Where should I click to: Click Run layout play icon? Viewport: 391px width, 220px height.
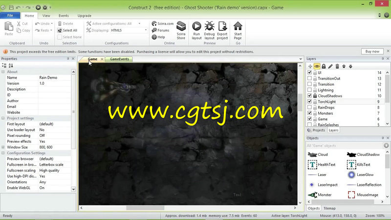[196, 26]
